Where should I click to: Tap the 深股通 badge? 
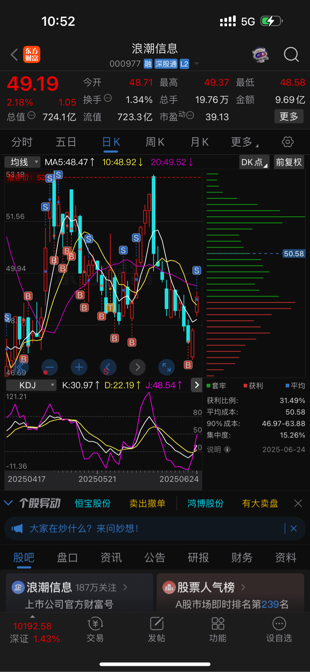[x=166, y=64]
